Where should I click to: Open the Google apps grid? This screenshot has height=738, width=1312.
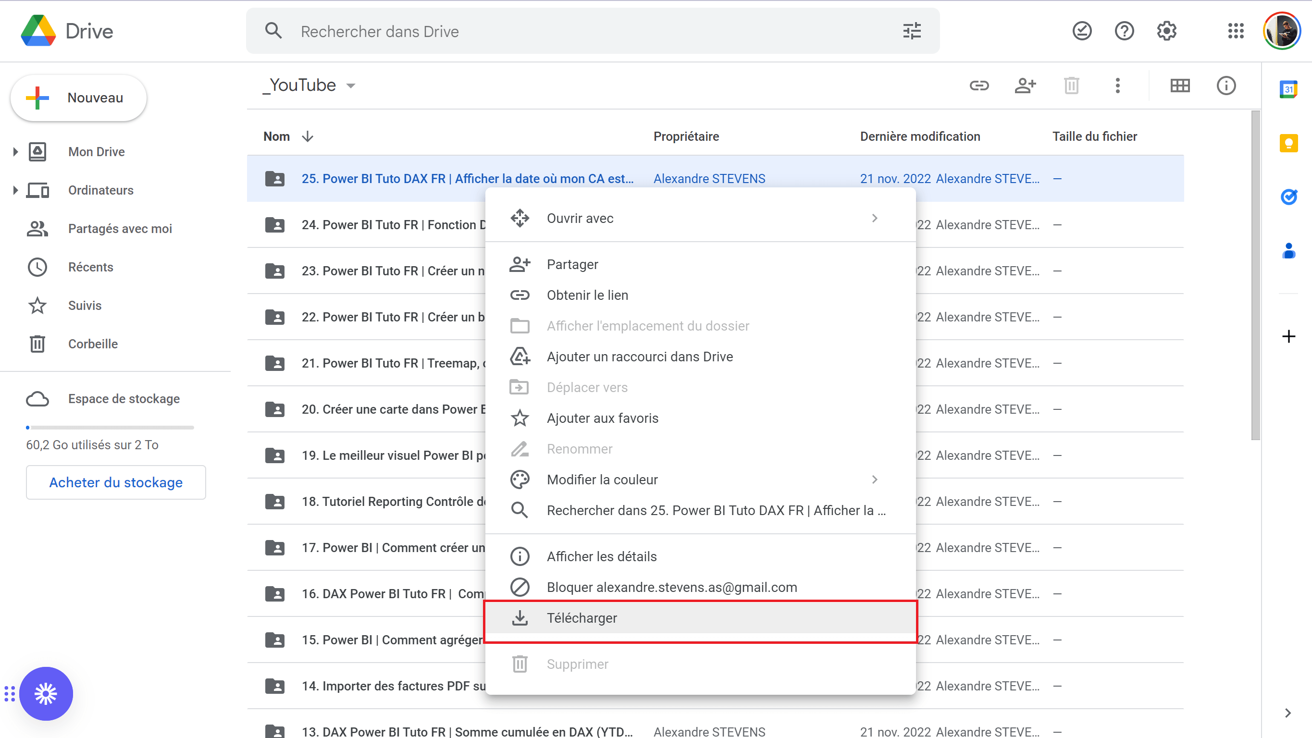(1236, 31)
